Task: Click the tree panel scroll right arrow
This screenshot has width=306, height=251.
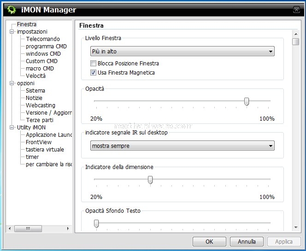Action: (x=68, y=228)
